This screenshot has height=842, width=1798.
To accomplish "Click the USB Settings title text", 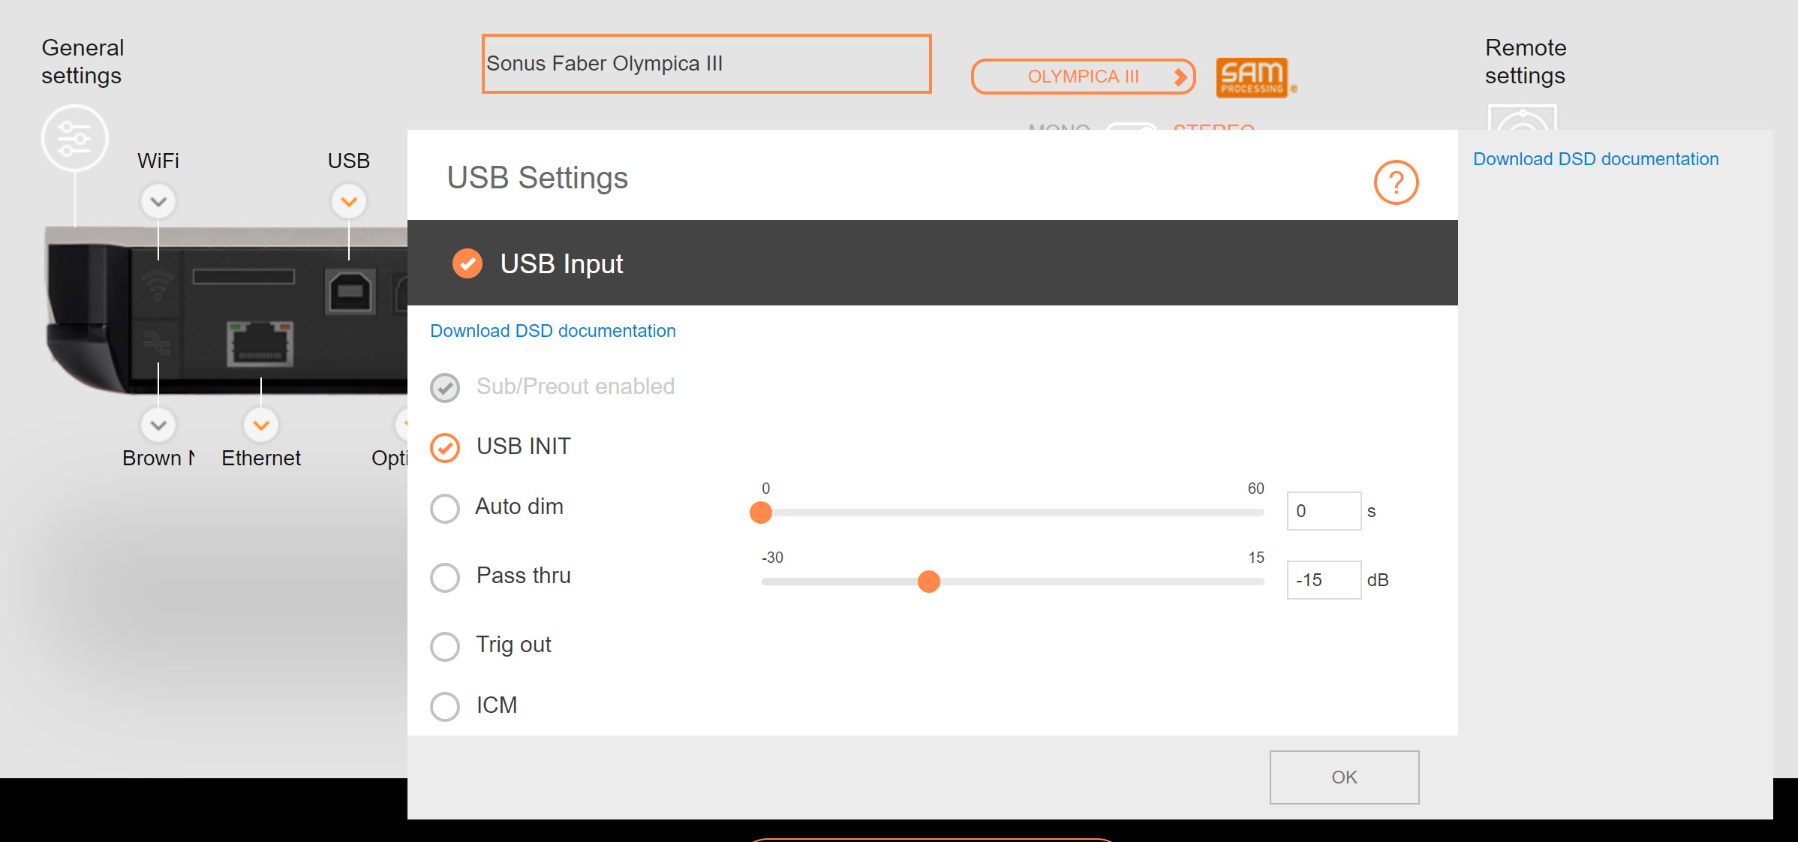I will click(x=537, y=178).
